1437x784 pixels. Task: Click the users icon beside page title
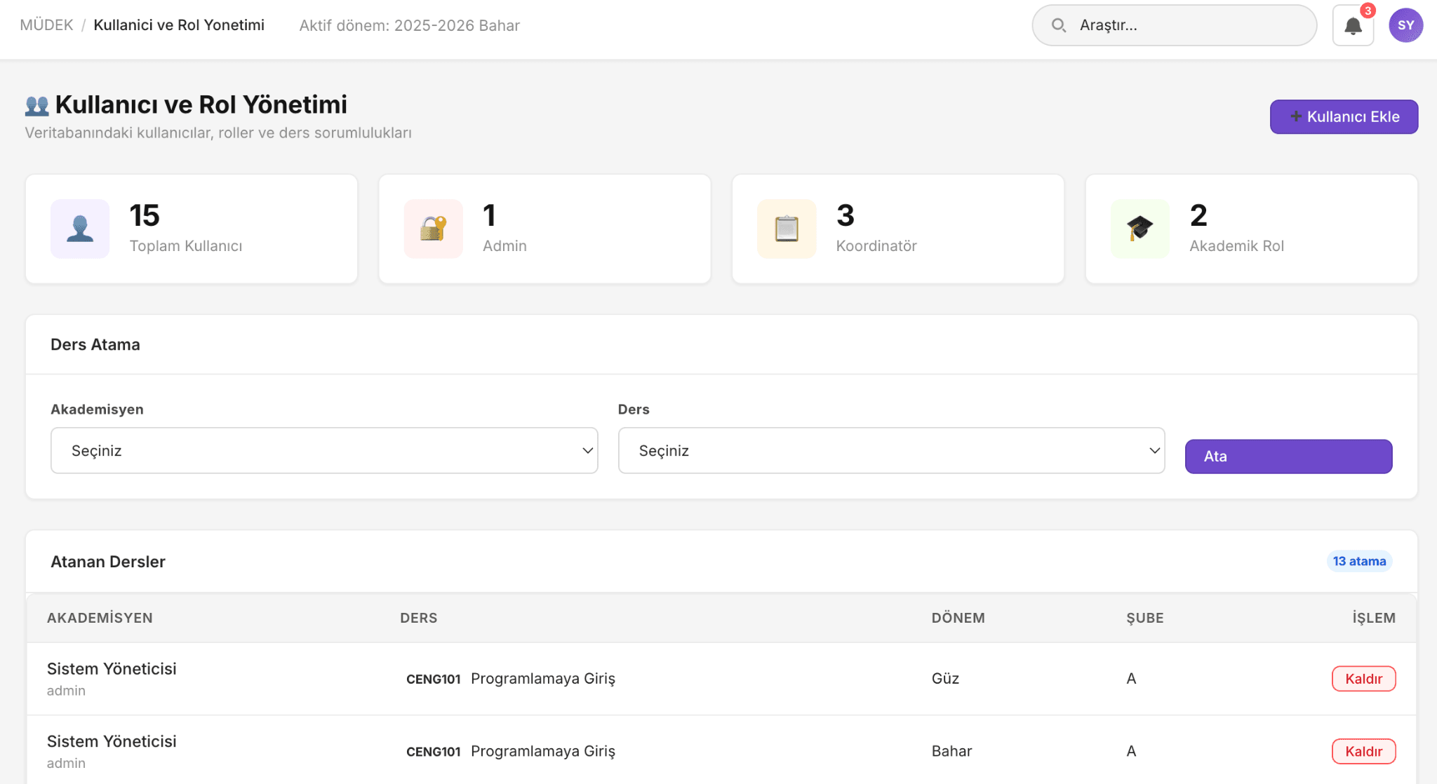[x=36, y=105]
